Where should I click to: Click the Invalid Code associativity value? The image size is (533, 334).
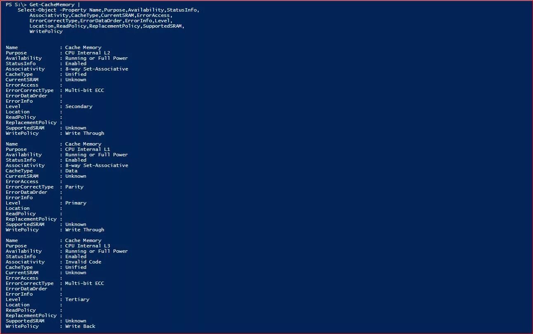tap(83, 262)
